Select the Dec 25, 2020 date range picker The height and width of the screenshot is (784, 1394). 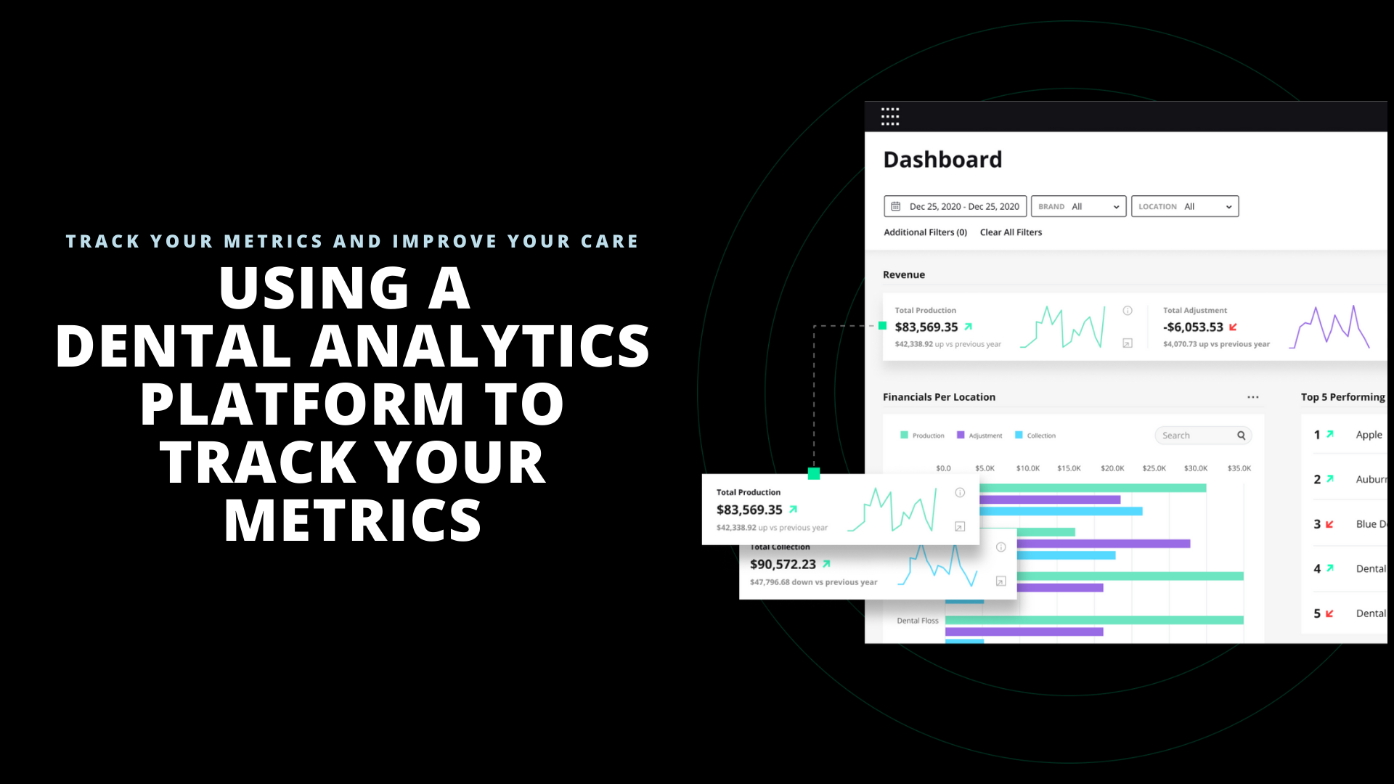pyautogui.click(x=955, y=206)
